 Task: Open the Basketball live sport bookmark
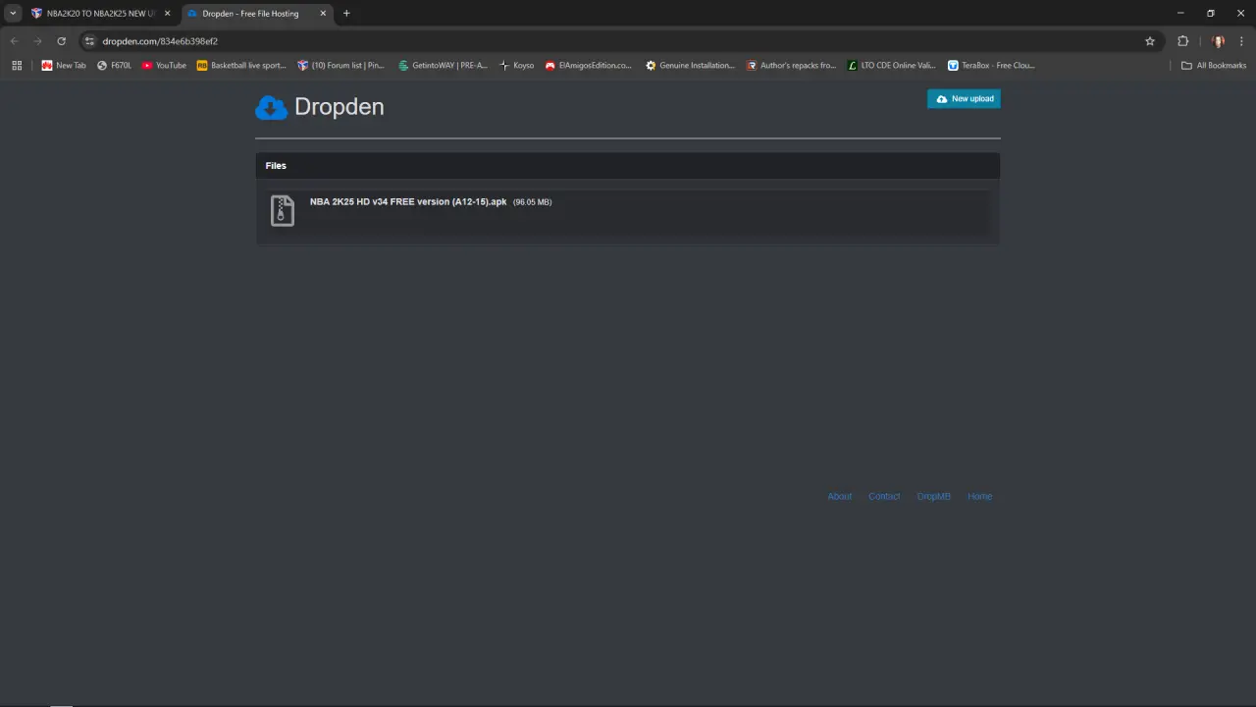(x=241, y=66)
